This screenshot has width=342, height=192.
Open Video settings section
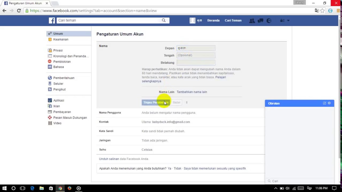(57, 123)
